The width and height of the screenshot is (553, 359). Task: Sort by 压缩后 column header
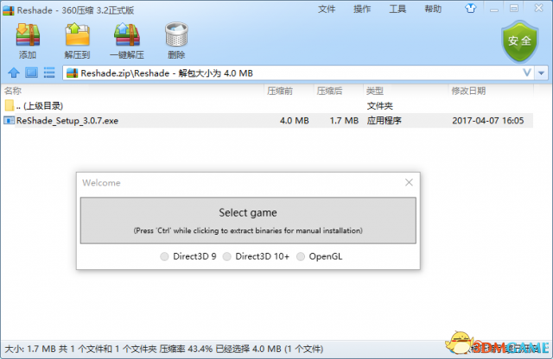(338, 91)
